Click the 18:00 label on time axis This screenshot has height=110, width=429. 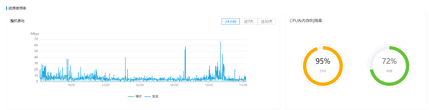click(x=71, y=85)
